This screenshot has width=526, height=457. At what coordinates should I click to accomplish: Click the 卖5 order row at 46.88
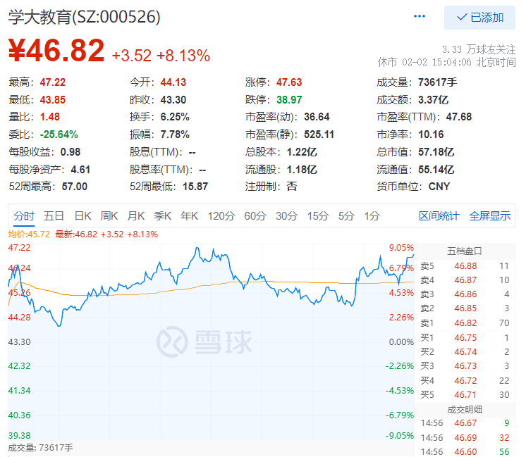click(x=465, y=266)
